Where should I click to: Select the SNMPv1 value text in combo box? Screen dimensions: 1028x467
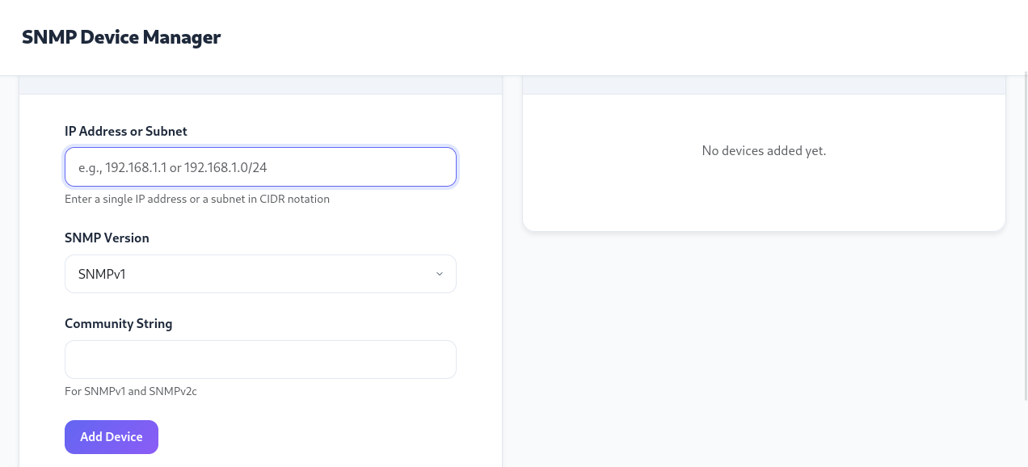coord(102,275)
